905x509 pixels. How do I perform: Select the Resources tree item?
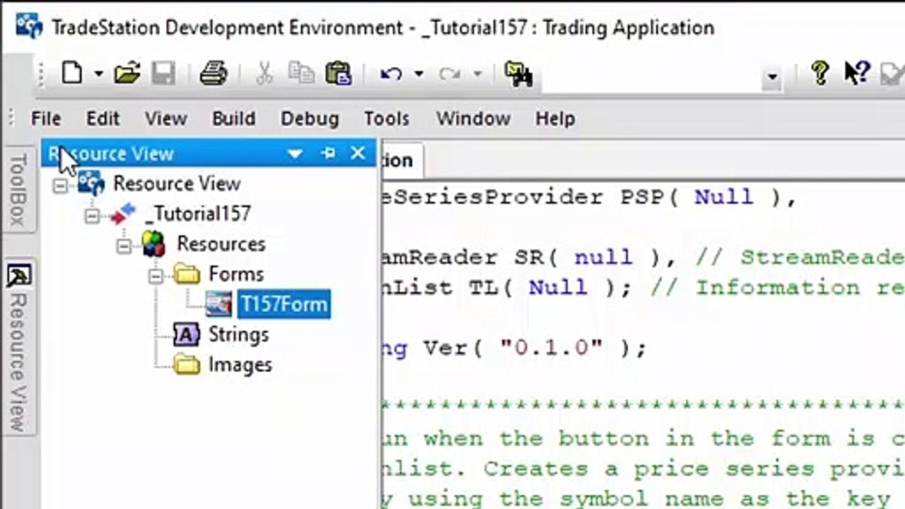pos(221,245)
